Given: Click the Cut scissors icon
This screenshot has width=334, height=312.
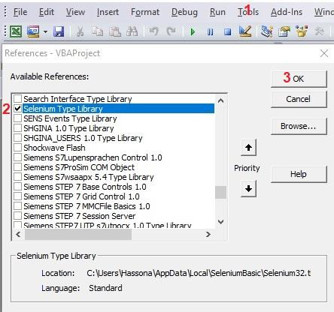Looking at the screenshot, I should pyautogui.click(x=80, y=31).
